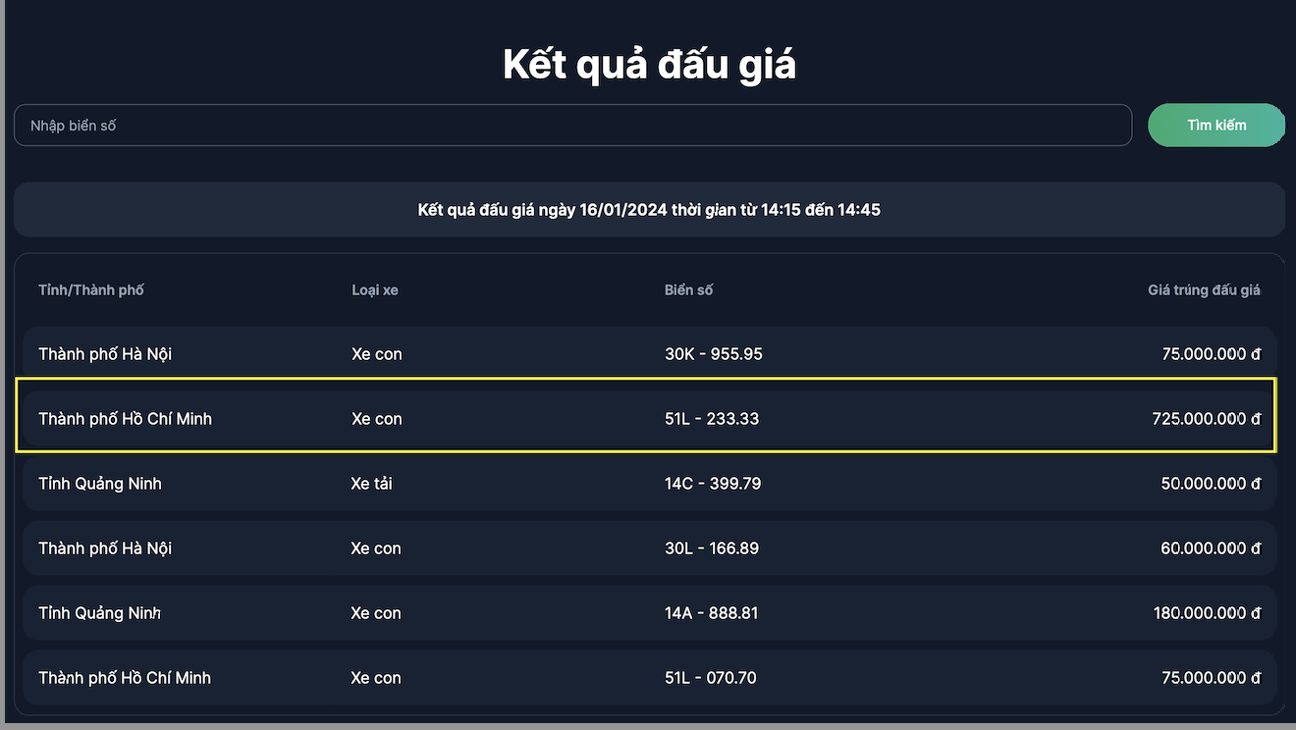
Task: Click the 180.000.000 đ winning price
Action: pyautogui.click(x=1207, y=613)
